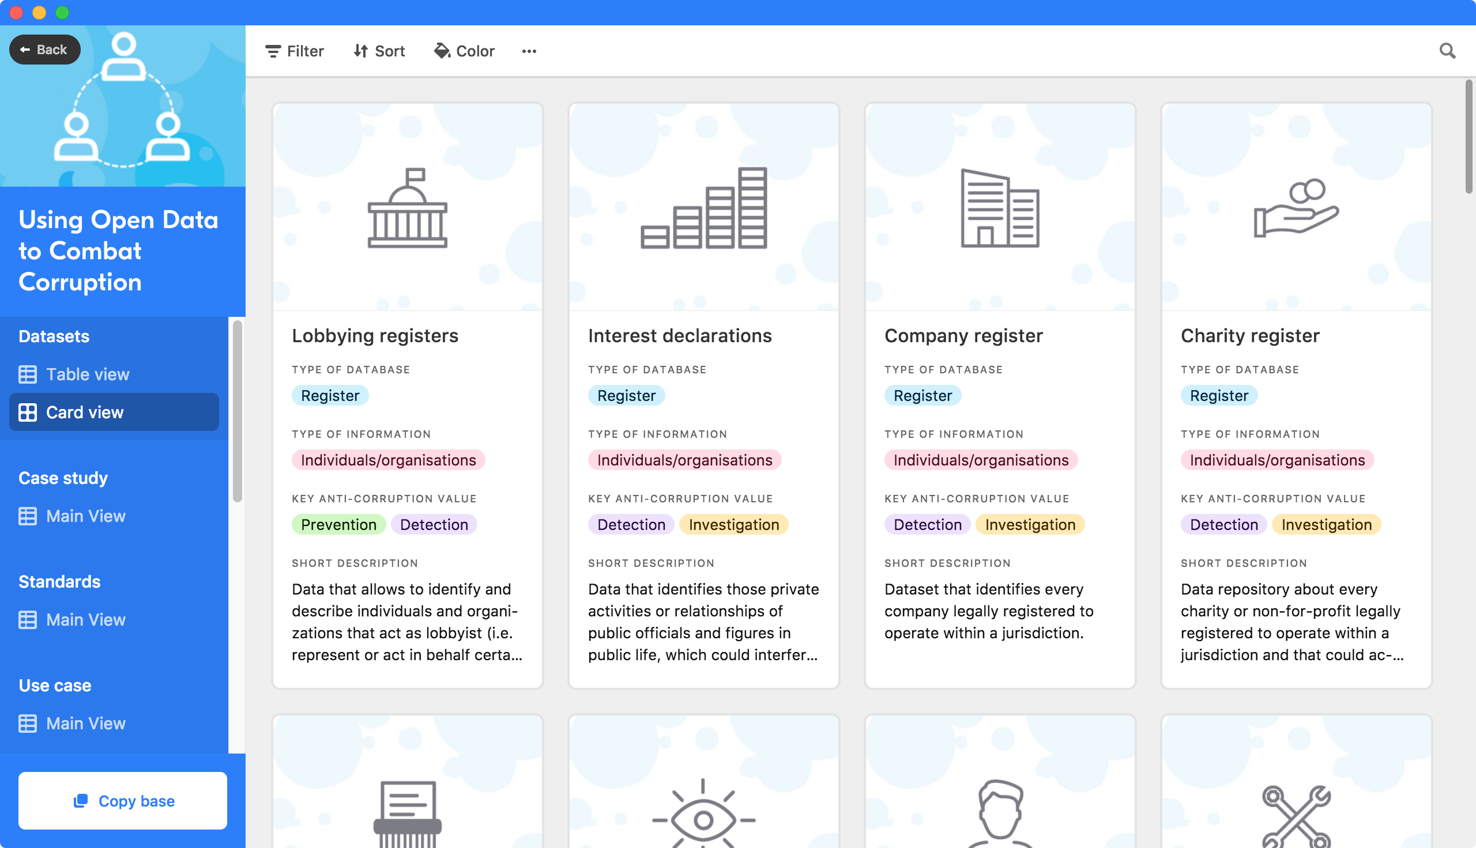Click the crossed wrenches card icon
This screenshot has height=848, width=1476.
(x=1296, y=816)
